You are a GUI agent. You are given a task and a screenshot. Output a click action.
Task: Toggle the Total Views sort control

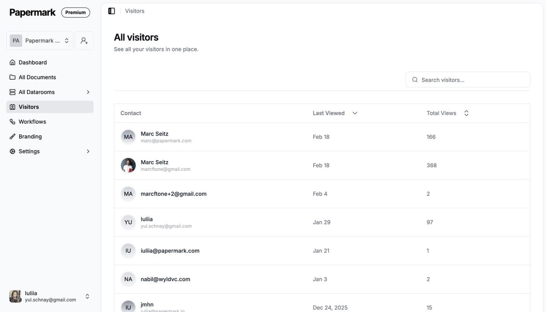[465, 113]
